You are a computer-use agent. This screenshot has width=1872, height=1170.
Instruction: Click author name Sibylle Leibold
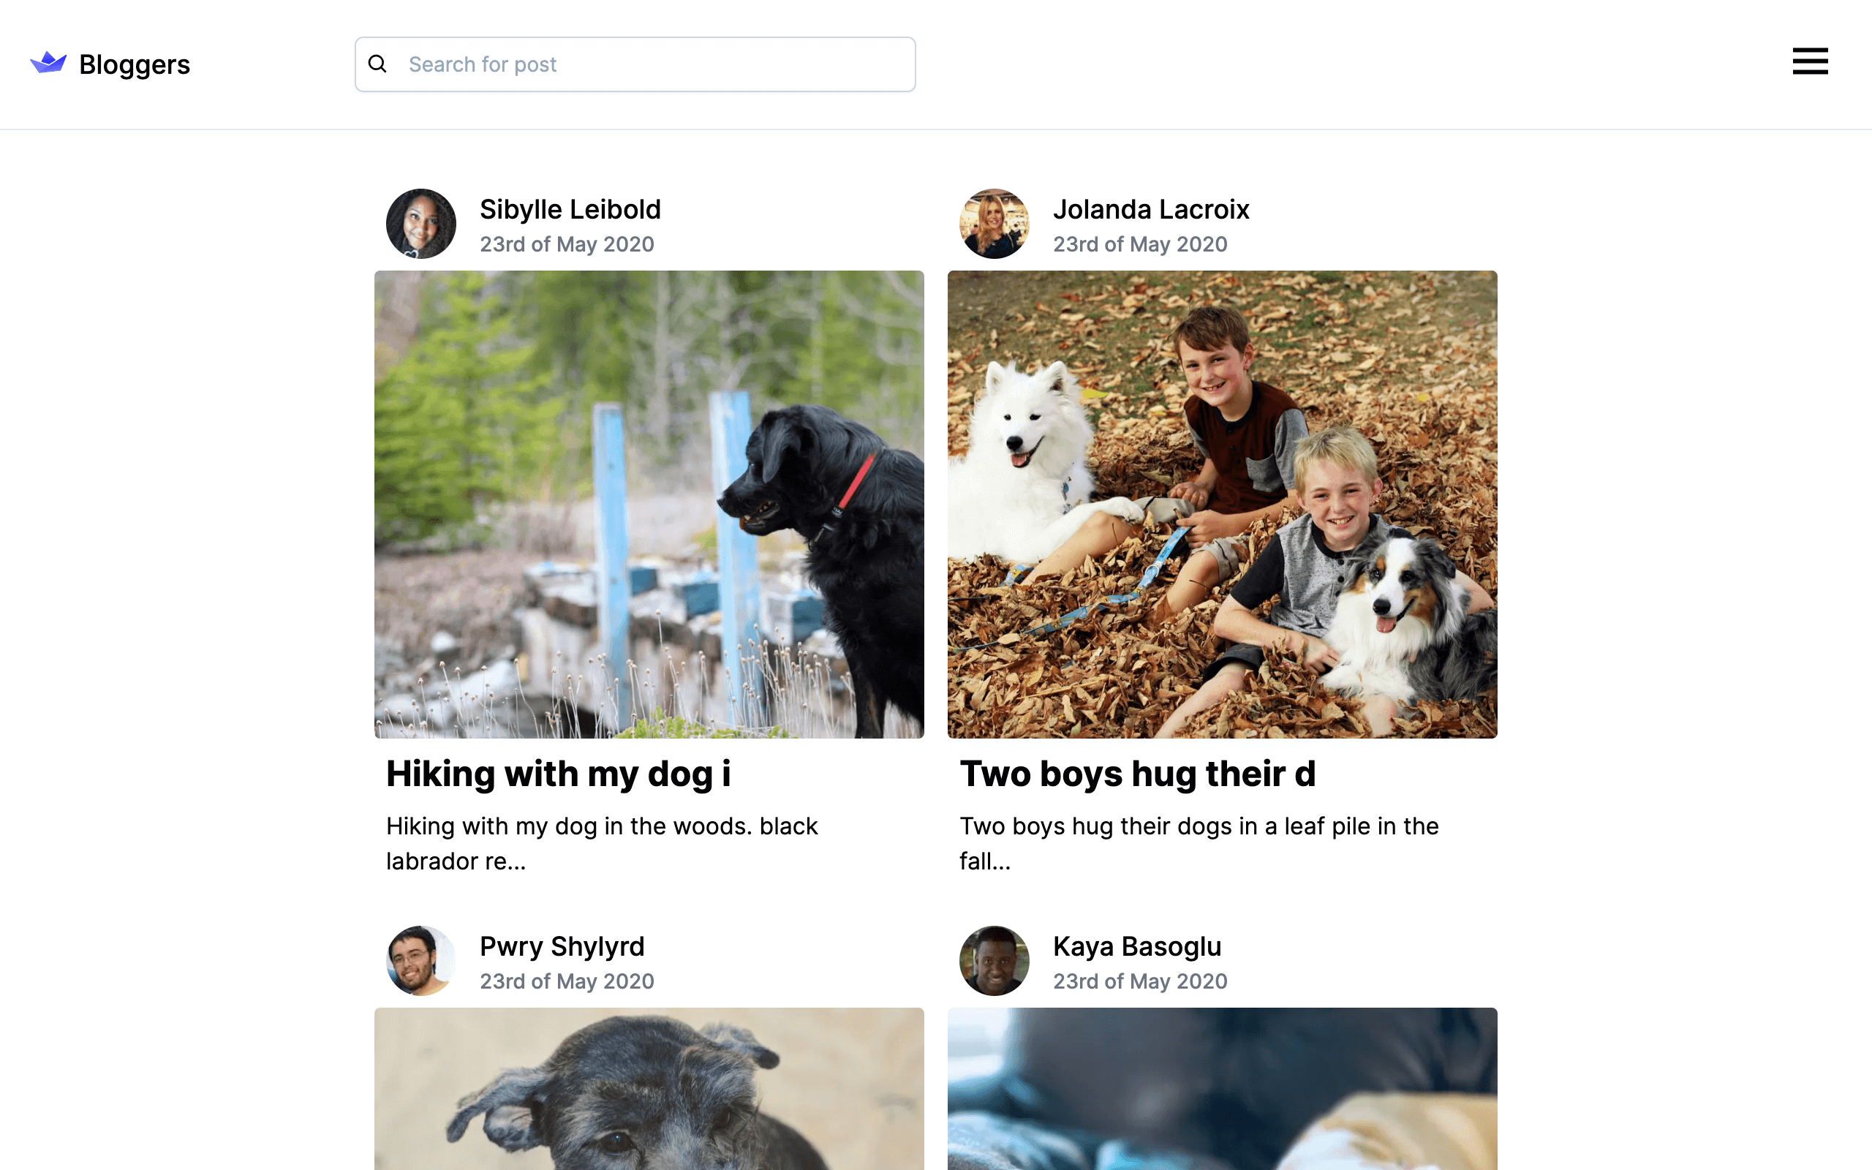tap(570, 210)
